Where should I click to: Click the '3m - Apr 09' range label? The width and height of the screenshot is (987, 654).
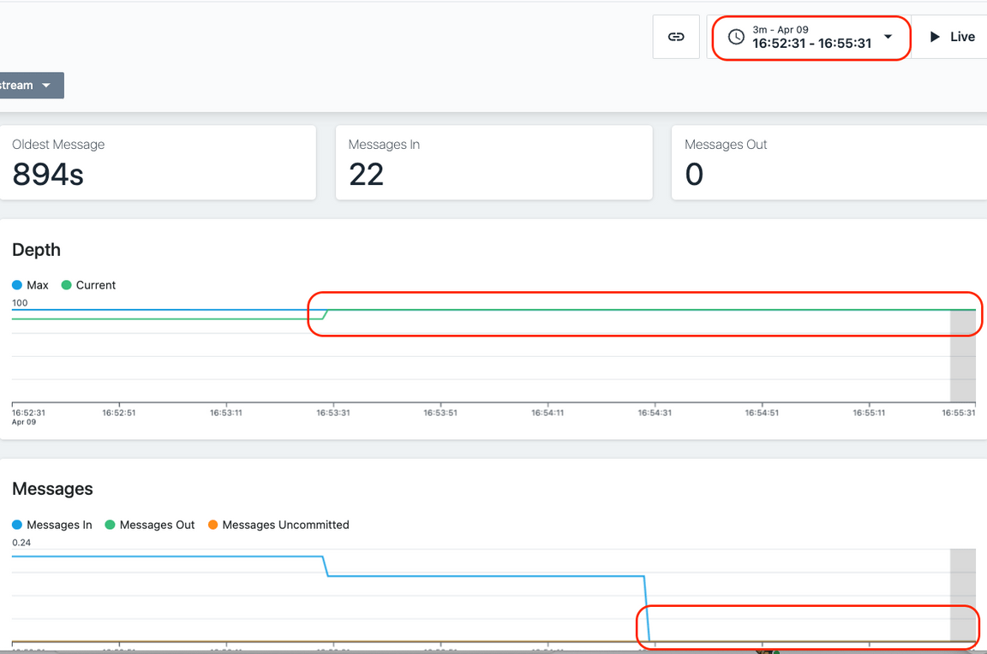pyautogui.click(x=781, y=30)
